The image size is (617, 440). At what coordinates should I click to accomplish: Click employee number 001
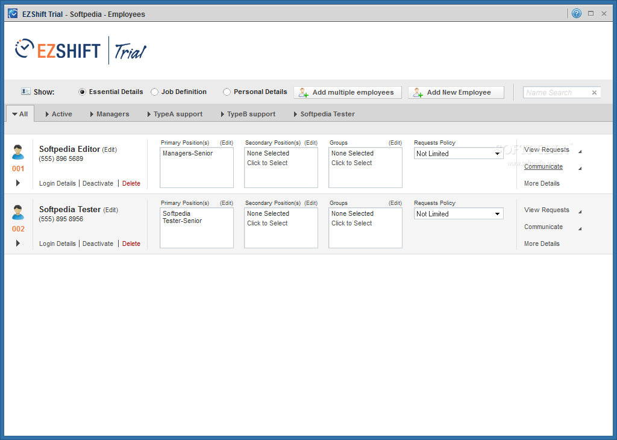18,168
